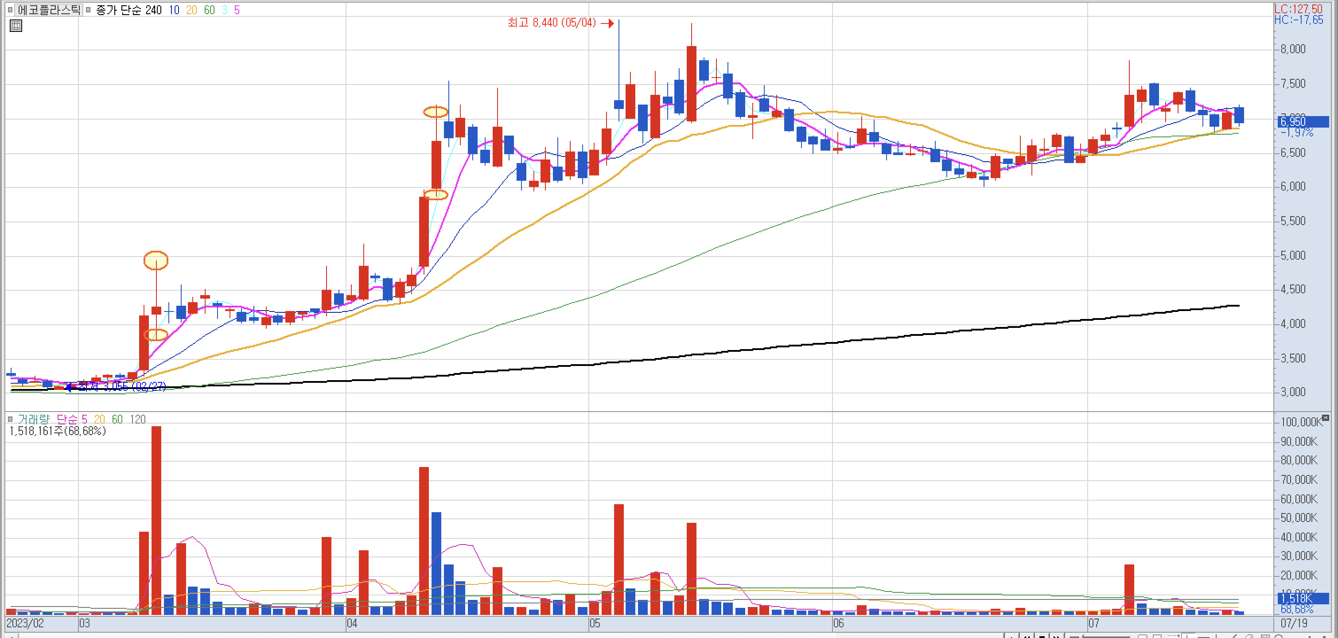Click the orange ellipse atop the March spike
This screenshot has width=1338, height=638.
(156, 260)
